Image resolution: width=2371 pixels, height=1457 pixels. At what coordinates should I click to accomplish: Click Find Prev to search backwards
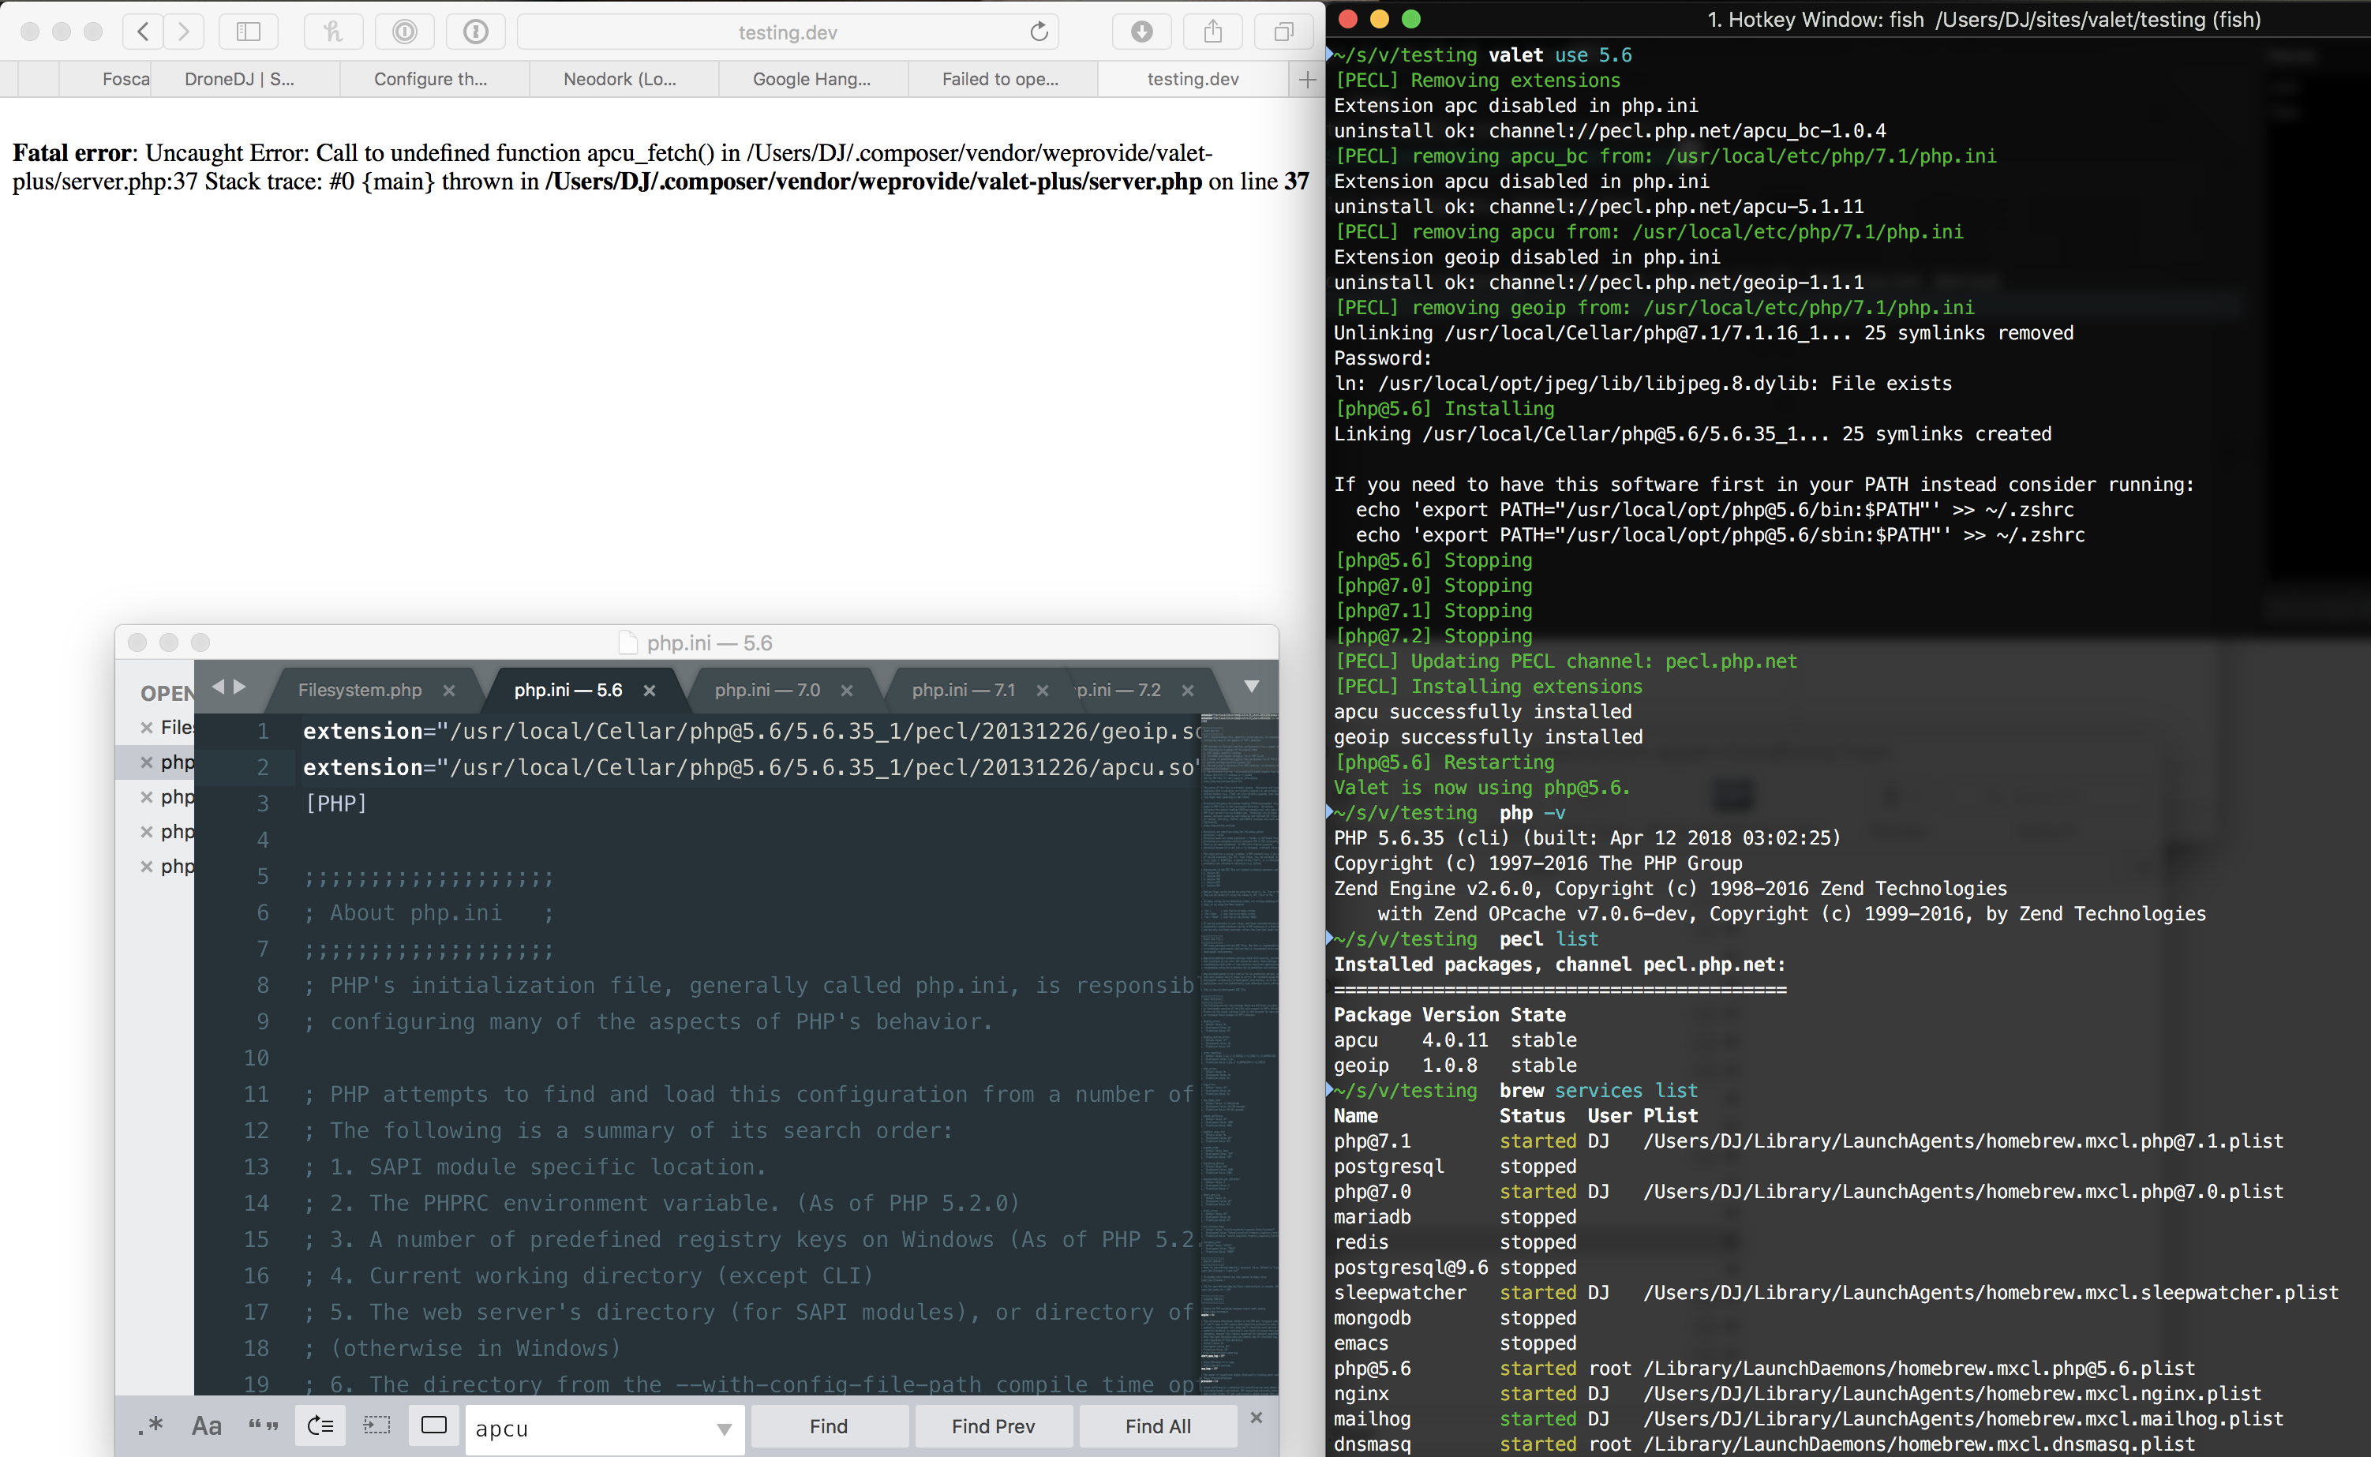point(992,1425)
